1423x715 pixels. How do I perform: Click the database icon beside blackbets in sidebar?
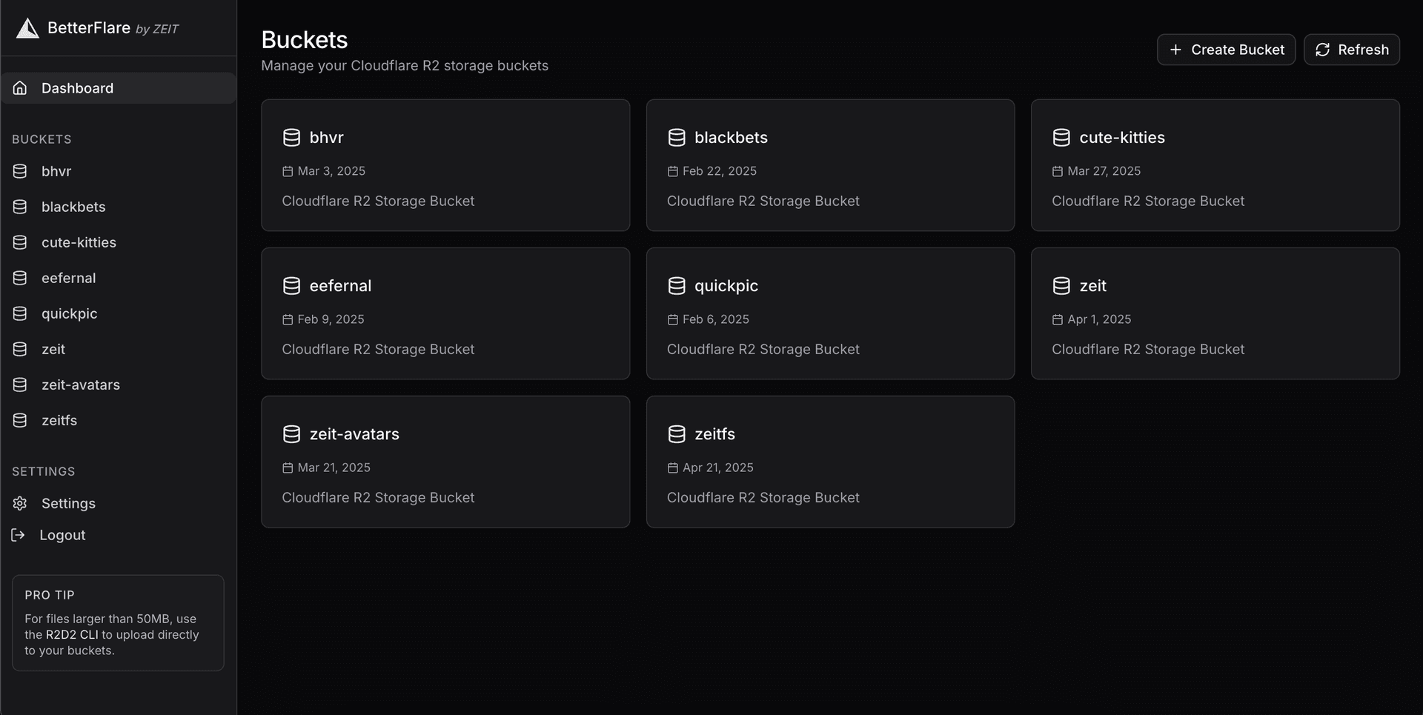(x=20, y=207)
